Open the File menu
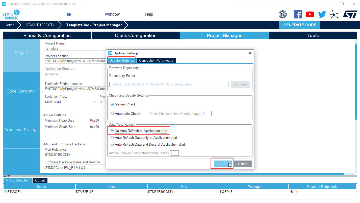 (68, 14)
